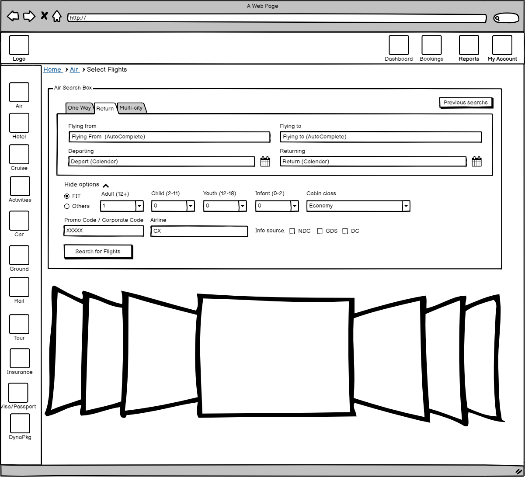Select the Others radio button
Viewport: 525px width, 477px height.
pos(67,206)
